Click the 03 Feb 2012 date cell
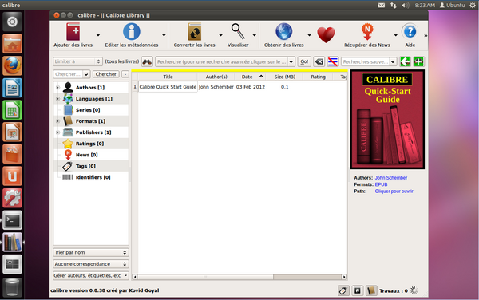 pos(250,87)
